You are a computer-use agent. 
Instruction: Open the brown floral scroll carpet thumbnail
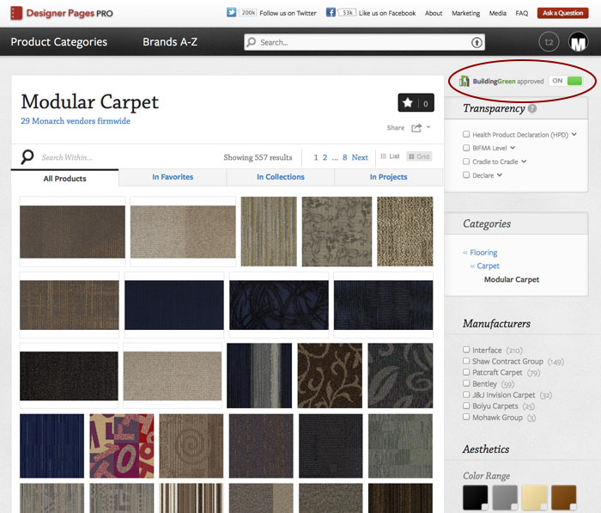tap(330, 376)
